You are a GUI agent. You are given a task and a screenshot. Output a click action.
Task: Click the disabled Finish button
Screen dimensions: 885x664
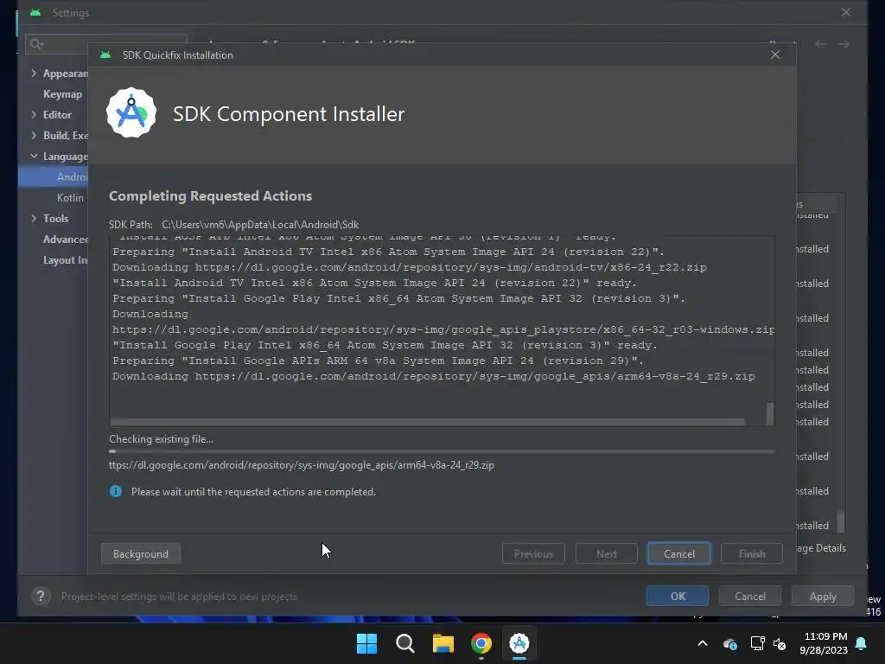(752, 554)
